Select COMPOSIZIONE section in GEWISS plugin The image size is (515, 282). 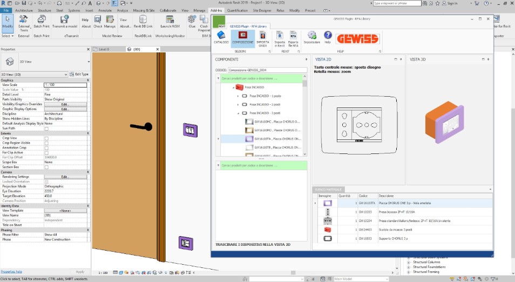click(x=243, y=38)
